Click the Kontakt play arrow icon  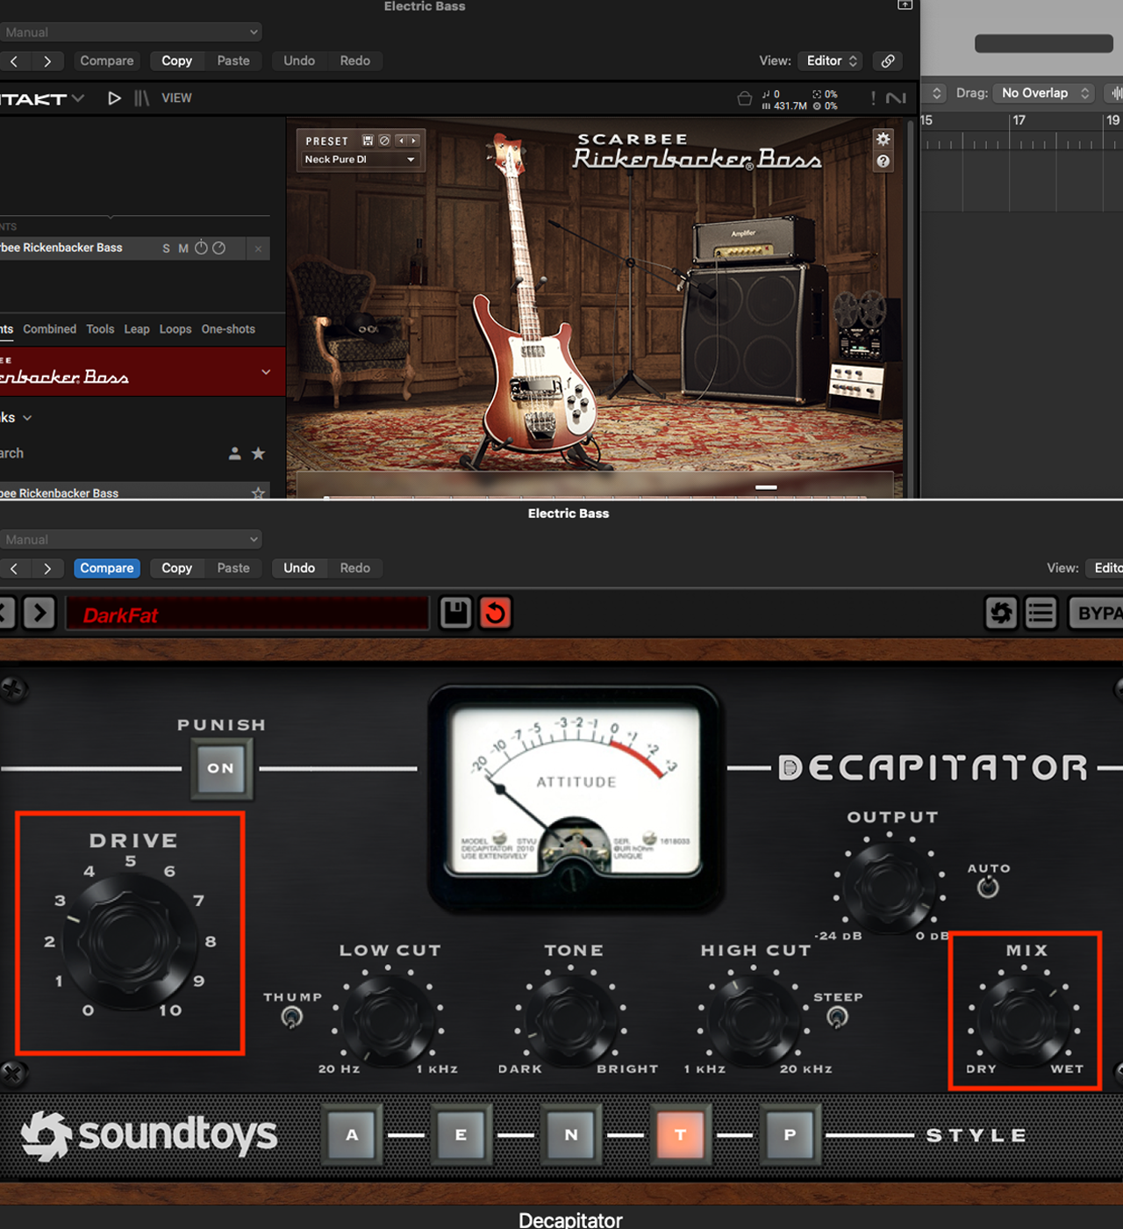pos(114,98)
